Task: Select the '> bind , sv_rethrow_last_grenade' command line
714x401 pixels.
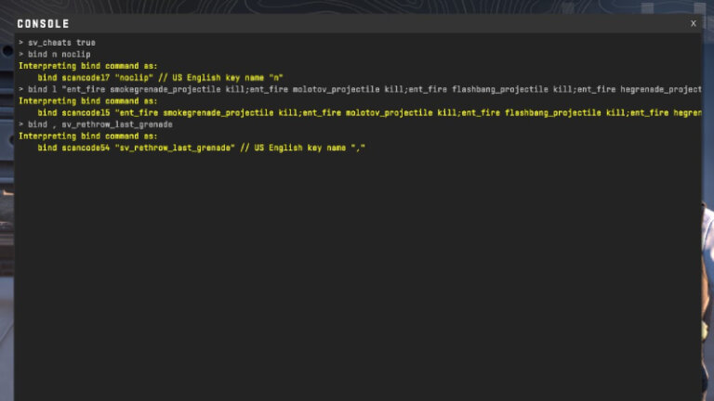Action: point(95,124)
